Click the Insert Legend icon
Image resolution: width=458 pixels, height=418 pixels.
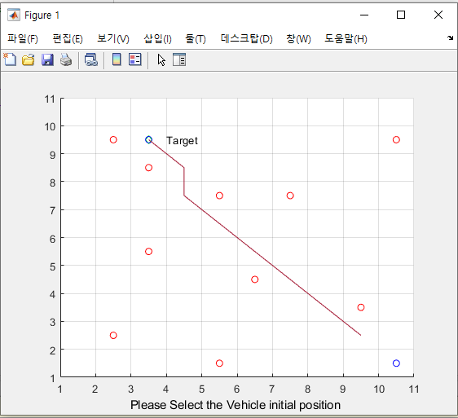[135, 59]
